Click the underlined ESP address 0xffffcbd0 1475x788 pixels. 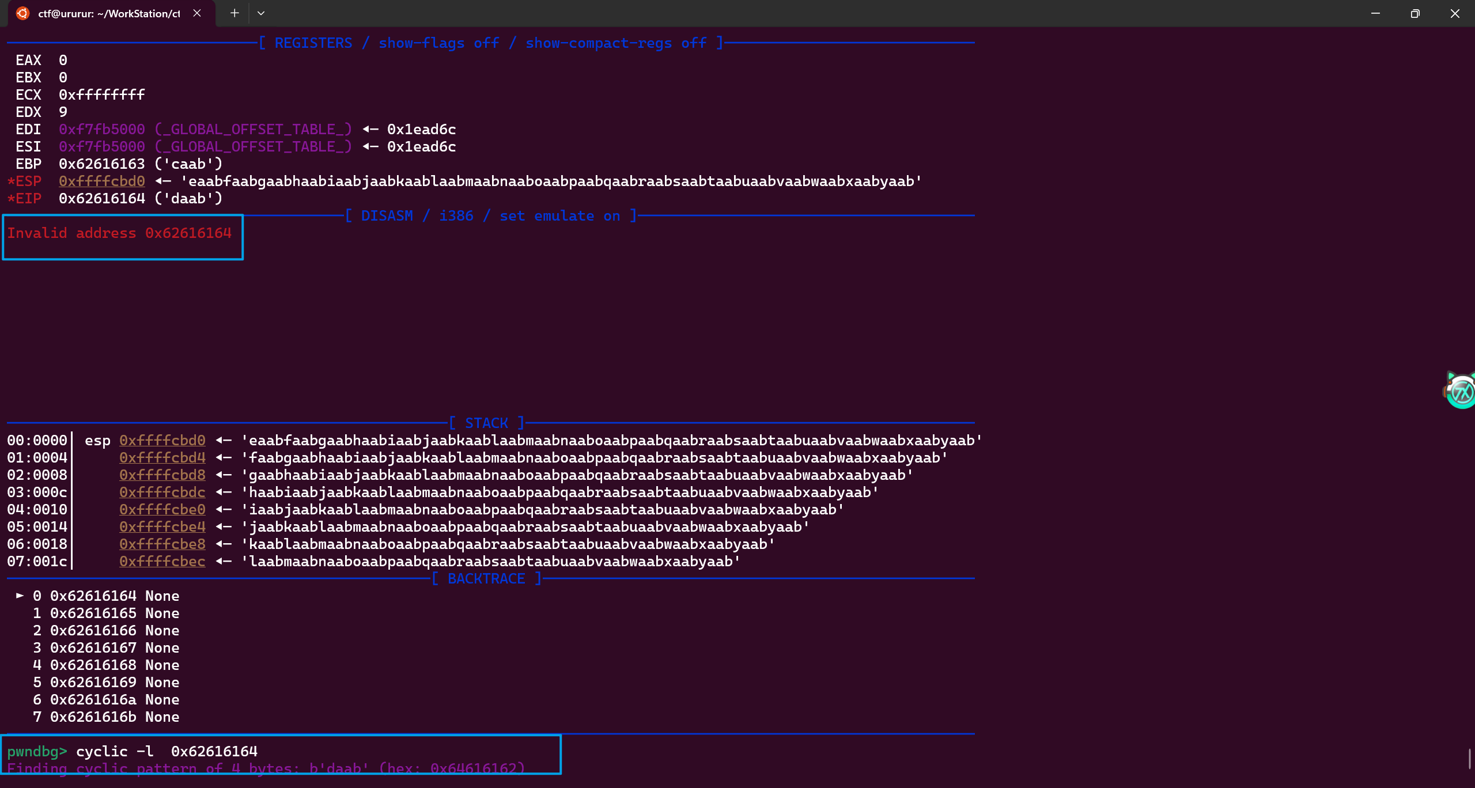pos(101,181)
